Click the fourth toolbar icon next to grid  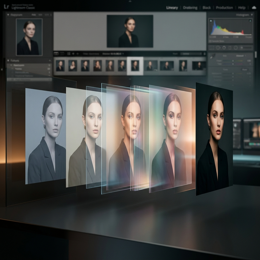(x=73, y=54)
